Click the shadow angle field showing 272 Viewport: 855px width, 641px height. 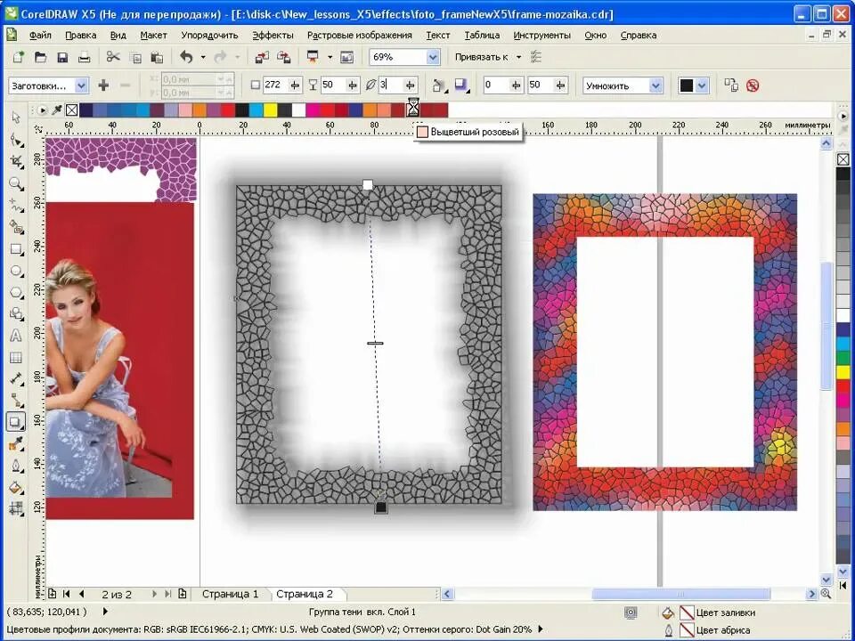pyautogui.click(x=275, y=85)
